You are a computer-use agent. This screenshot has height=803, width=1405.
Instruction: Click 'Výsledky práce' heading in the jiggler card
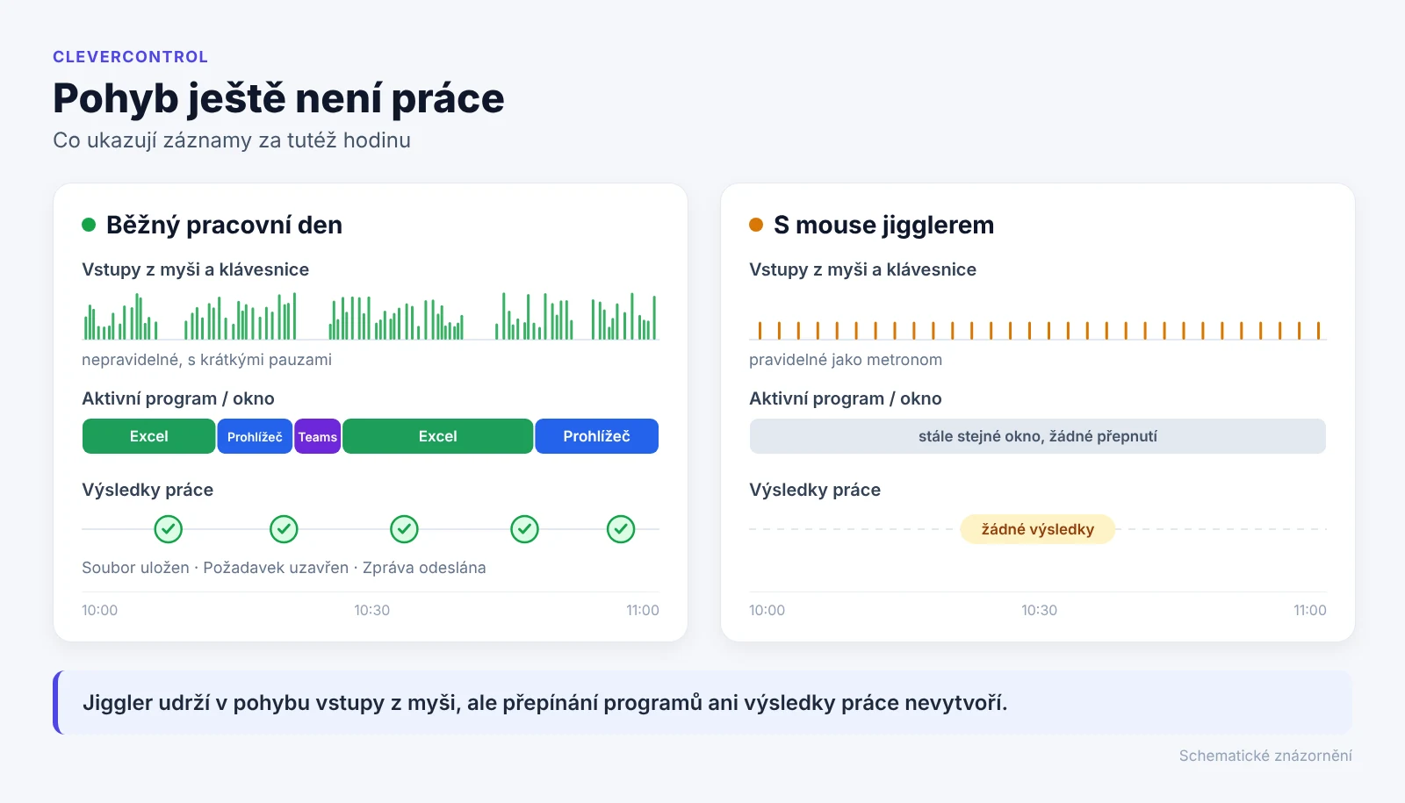click(815, 490)
